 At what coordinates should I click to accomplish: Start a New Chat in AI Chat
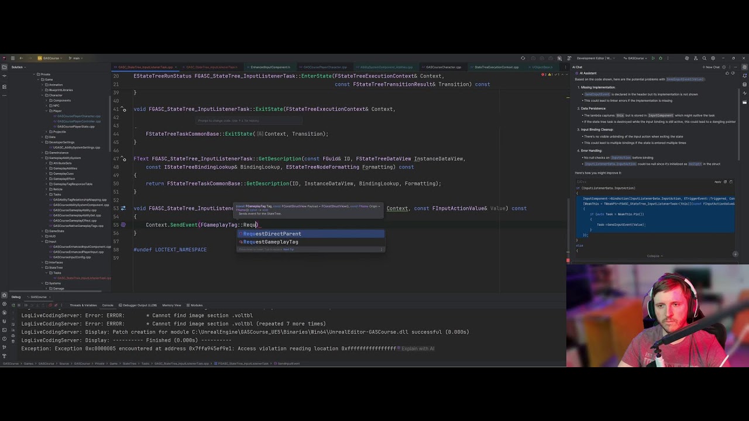point(712,67)
